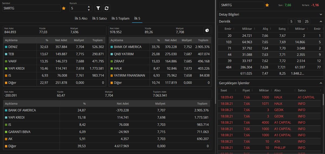Click the Maliyet value 7,696
325x154 pixels.
74,32
